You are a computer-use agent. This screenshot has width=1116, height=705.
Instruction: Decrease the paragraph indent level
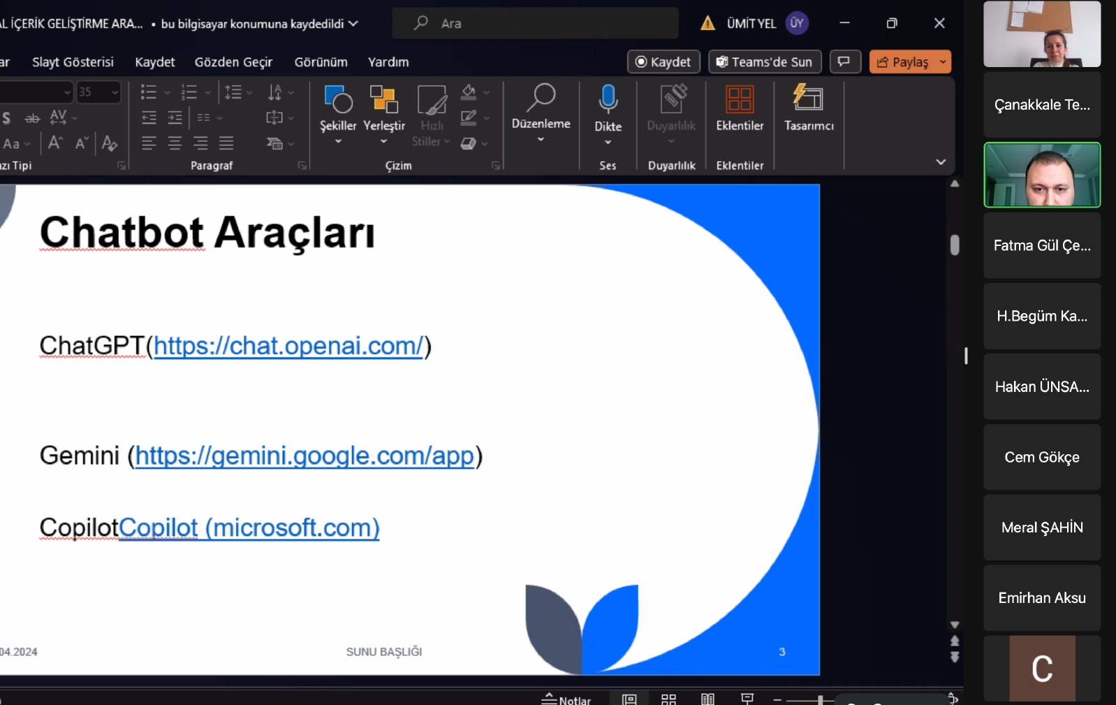[149, 117]
